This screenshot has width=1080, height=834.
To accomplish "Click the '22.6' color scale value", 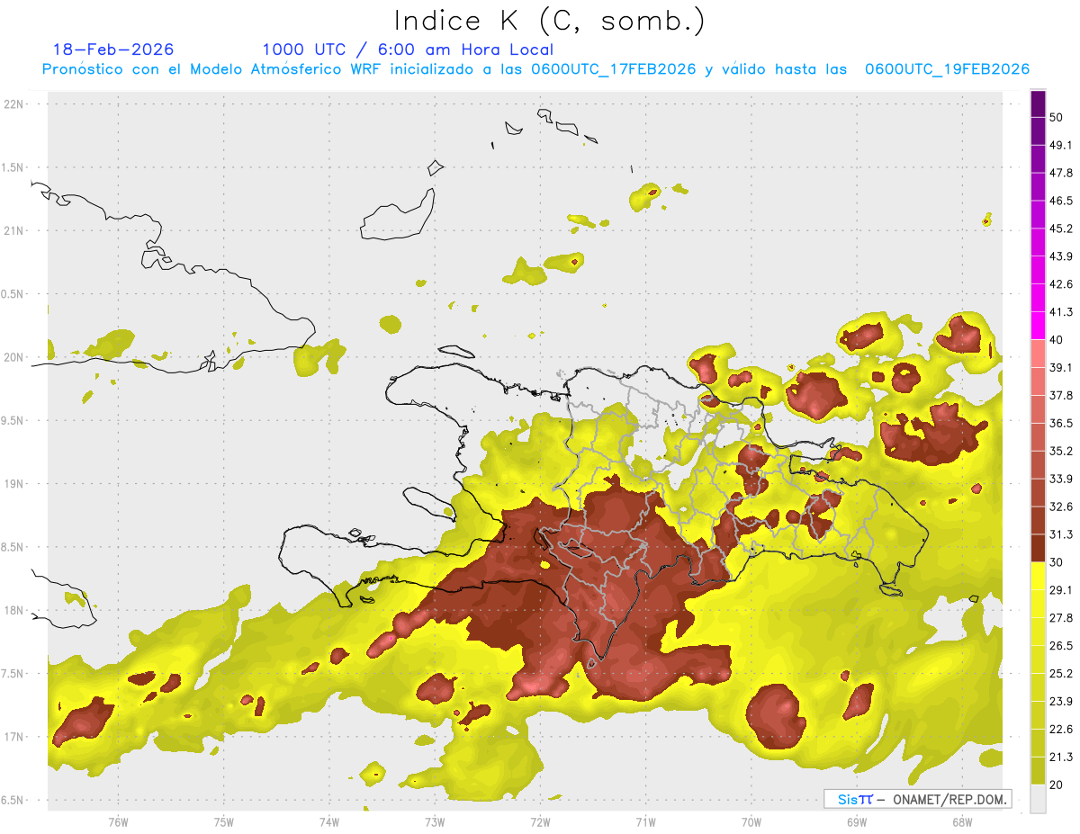I will [x=1061, y=730].
